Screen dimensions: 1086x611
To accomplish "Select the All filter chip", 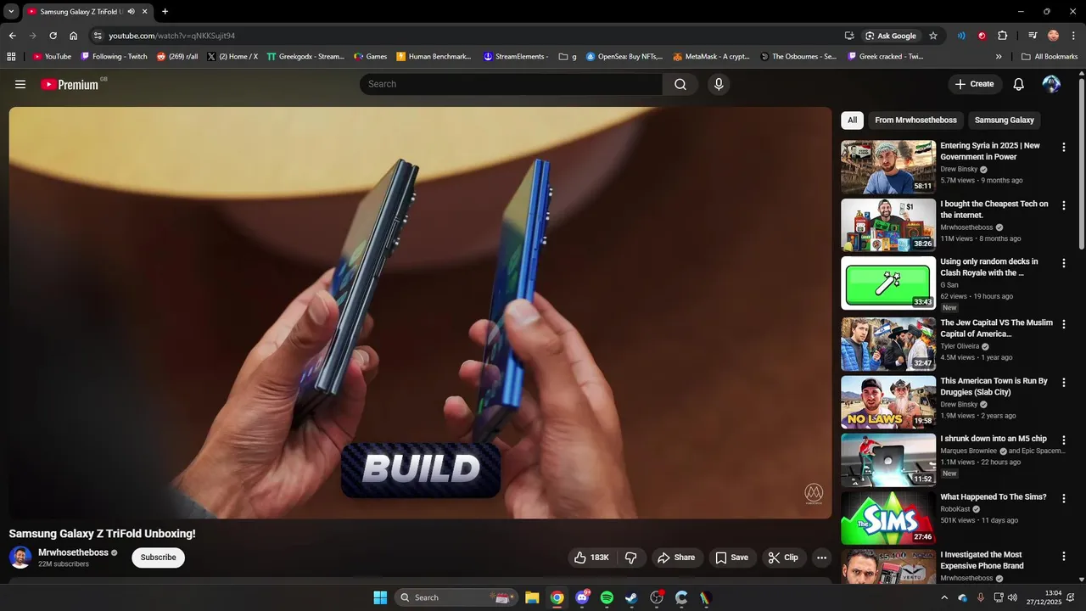I will (x=852, y=120).
